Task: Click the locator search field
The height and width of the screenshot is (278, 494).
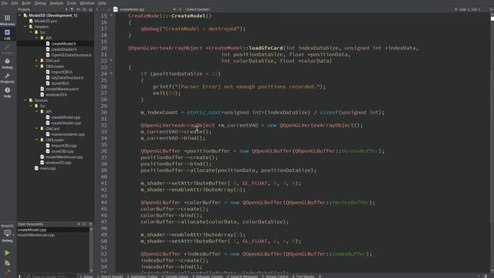Action: point(50,276)
